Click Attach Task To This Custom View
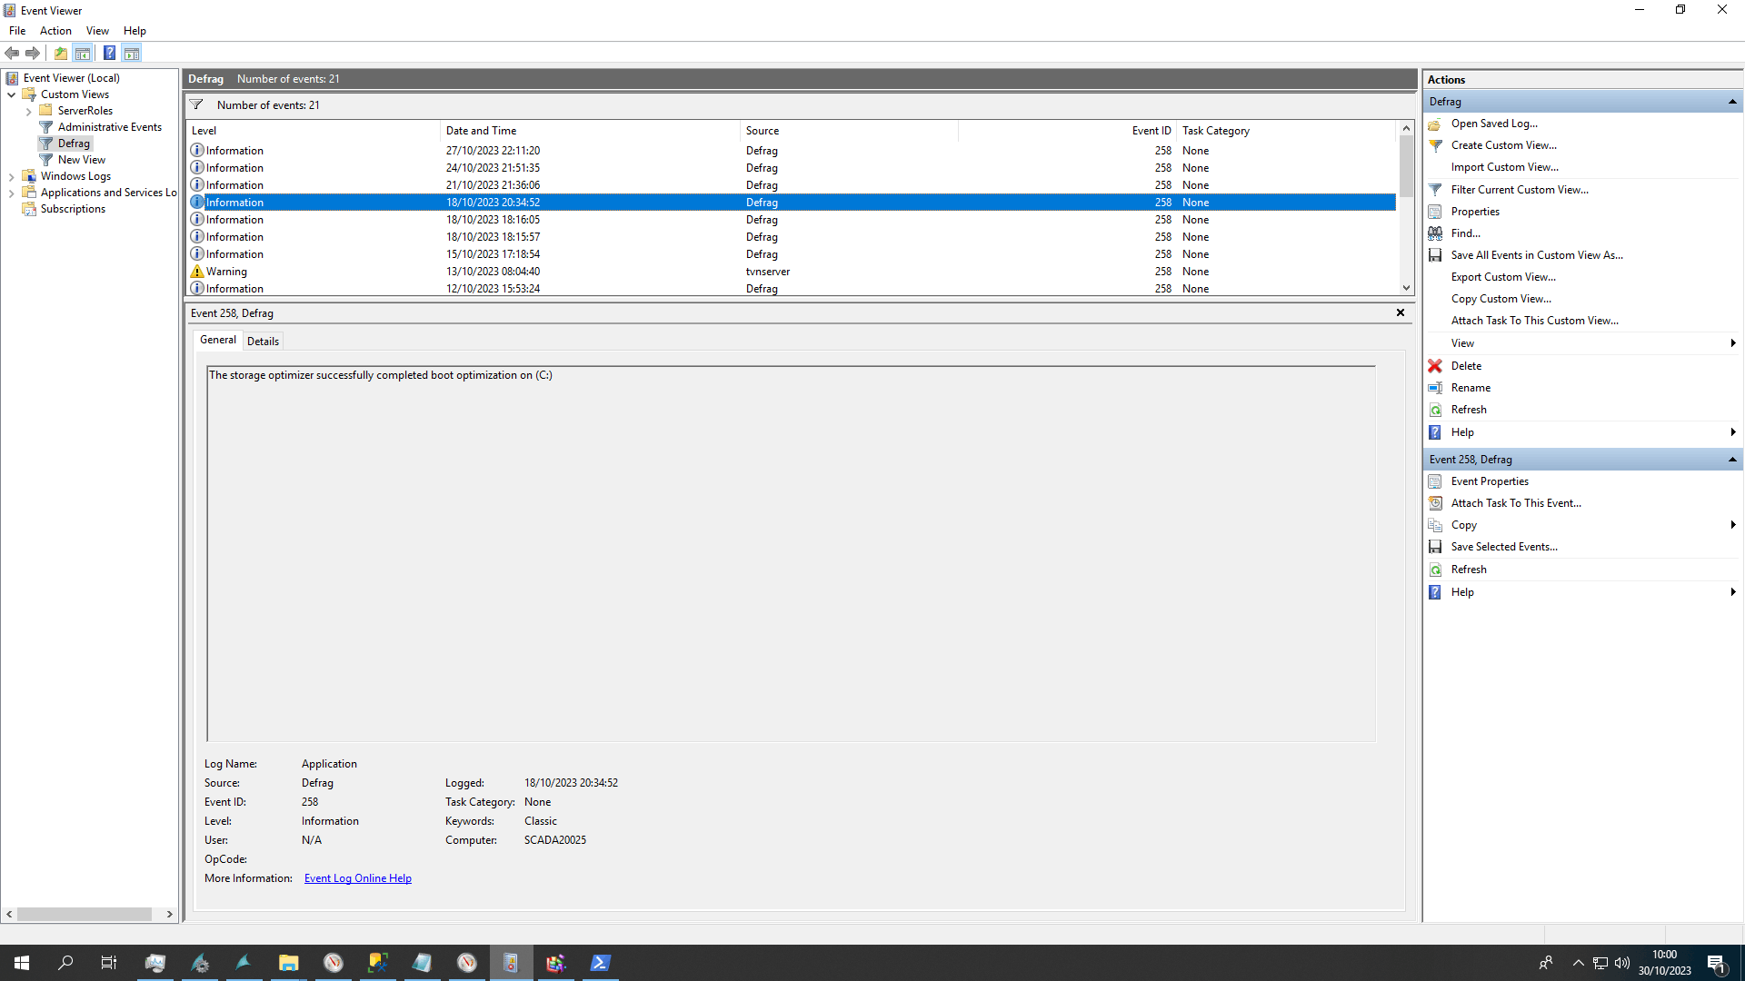The height and width of the screenshot is (981, 1745). [x=1534, y=321]
